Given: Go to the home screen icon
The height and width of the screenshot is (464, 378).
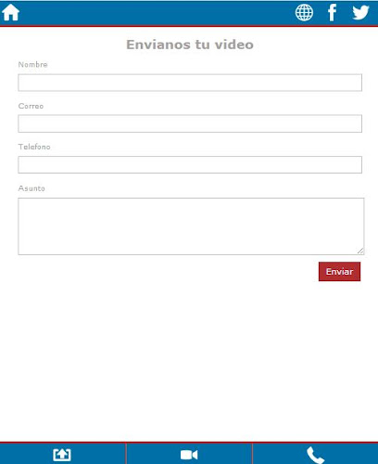Looking at the screenshot, I should pos(11,13).
